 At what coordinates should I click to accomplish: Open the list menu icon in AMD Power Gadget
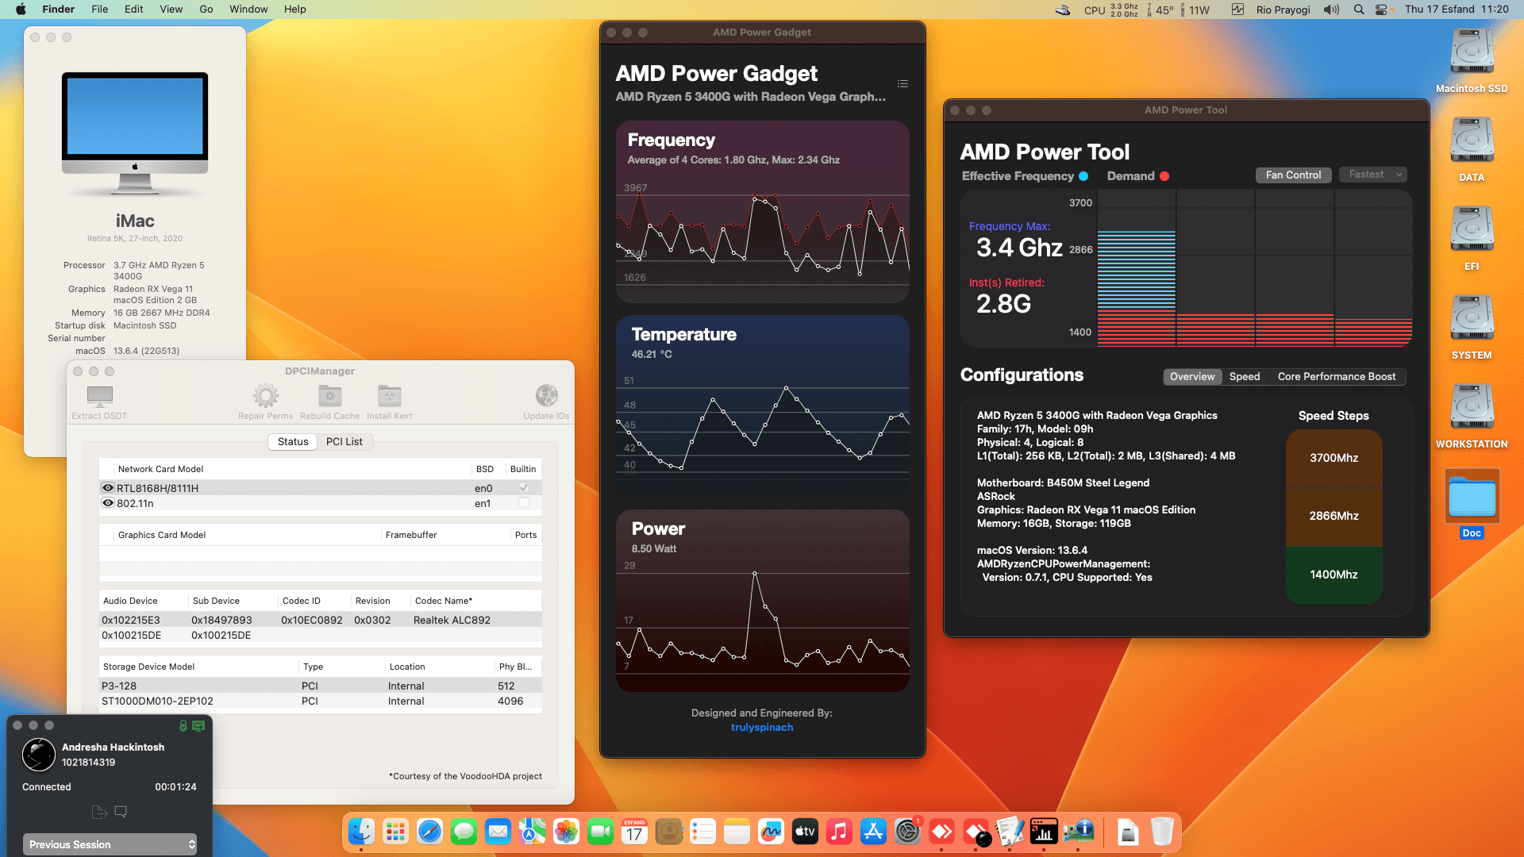[902, 83]
